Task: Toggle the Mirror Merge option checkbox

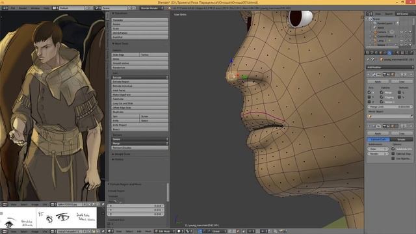Action: 382,92
